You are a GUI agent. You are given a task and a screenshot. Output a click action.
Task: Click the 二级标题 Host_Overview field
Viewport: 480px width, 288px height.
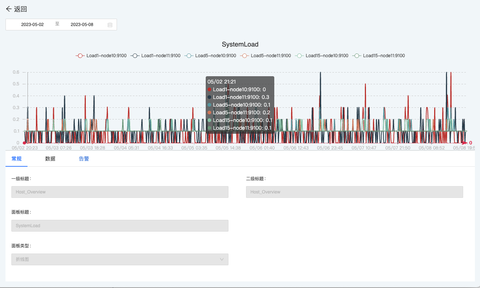(355, 192)
